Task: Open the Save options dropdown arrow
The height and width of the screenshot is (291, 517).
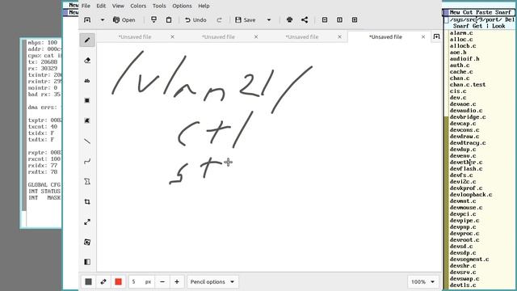Action: pos(269,19)
